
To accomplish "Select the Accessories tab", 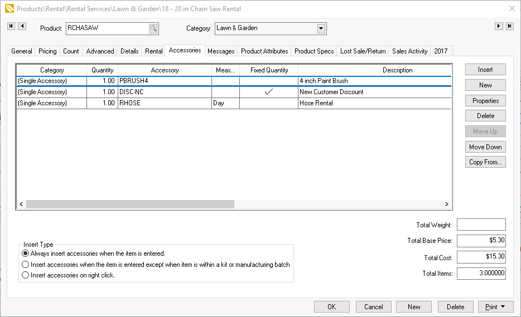I will [x=185, y=50].
